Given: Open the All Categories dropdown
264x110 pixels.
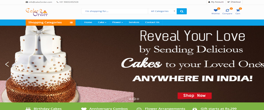Looking at the screenshot, I should coord(162,11).
